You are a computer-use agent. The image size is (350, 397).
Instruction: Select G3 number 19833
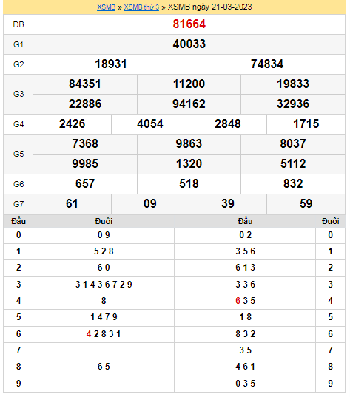tap(293, 84)
